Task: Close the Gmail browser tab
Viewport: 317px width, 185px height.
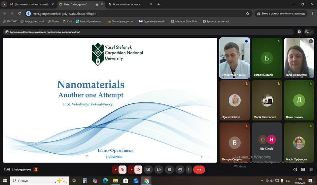Action: 53,4
